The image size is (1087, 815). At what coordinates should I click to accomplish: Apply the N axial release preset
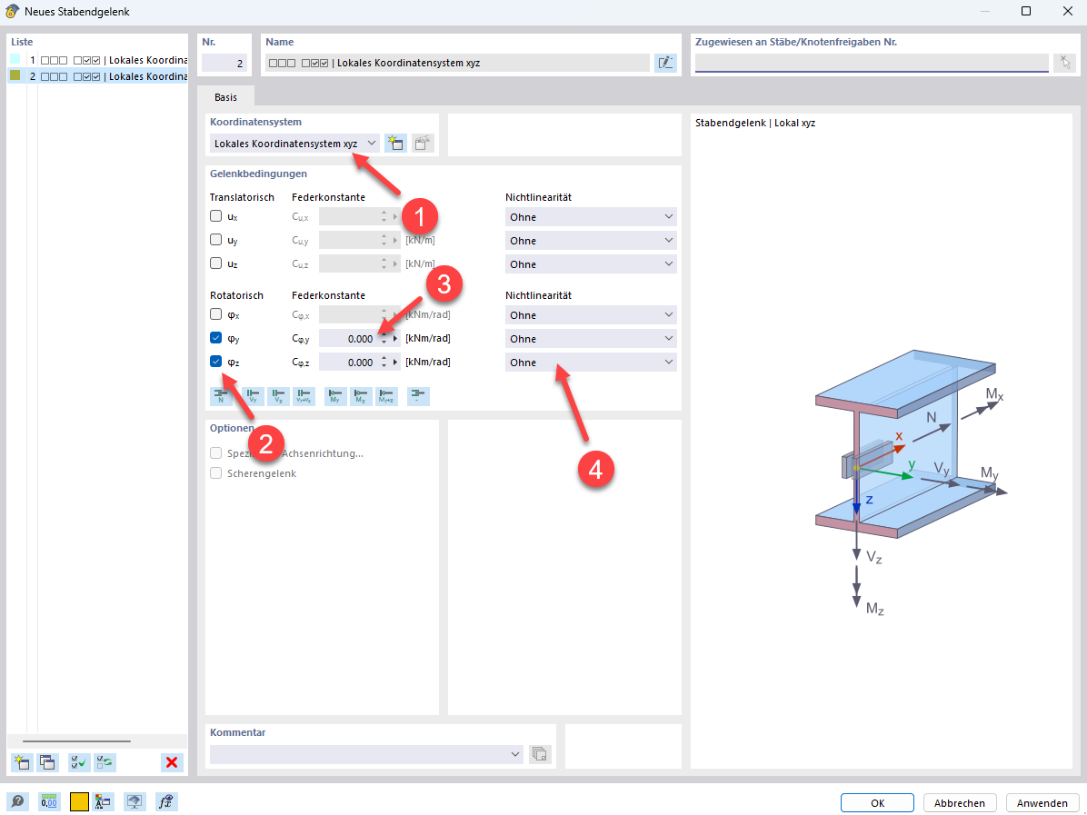[221, 396]
